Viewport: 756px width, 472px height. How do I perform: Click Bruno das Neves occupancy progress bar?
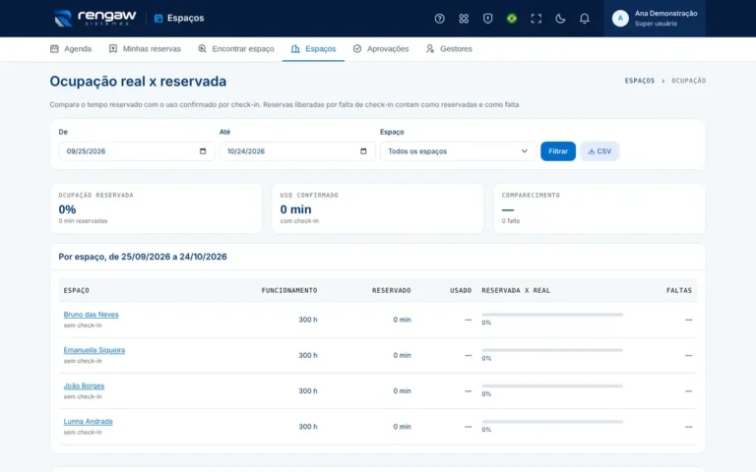[552, 315]
